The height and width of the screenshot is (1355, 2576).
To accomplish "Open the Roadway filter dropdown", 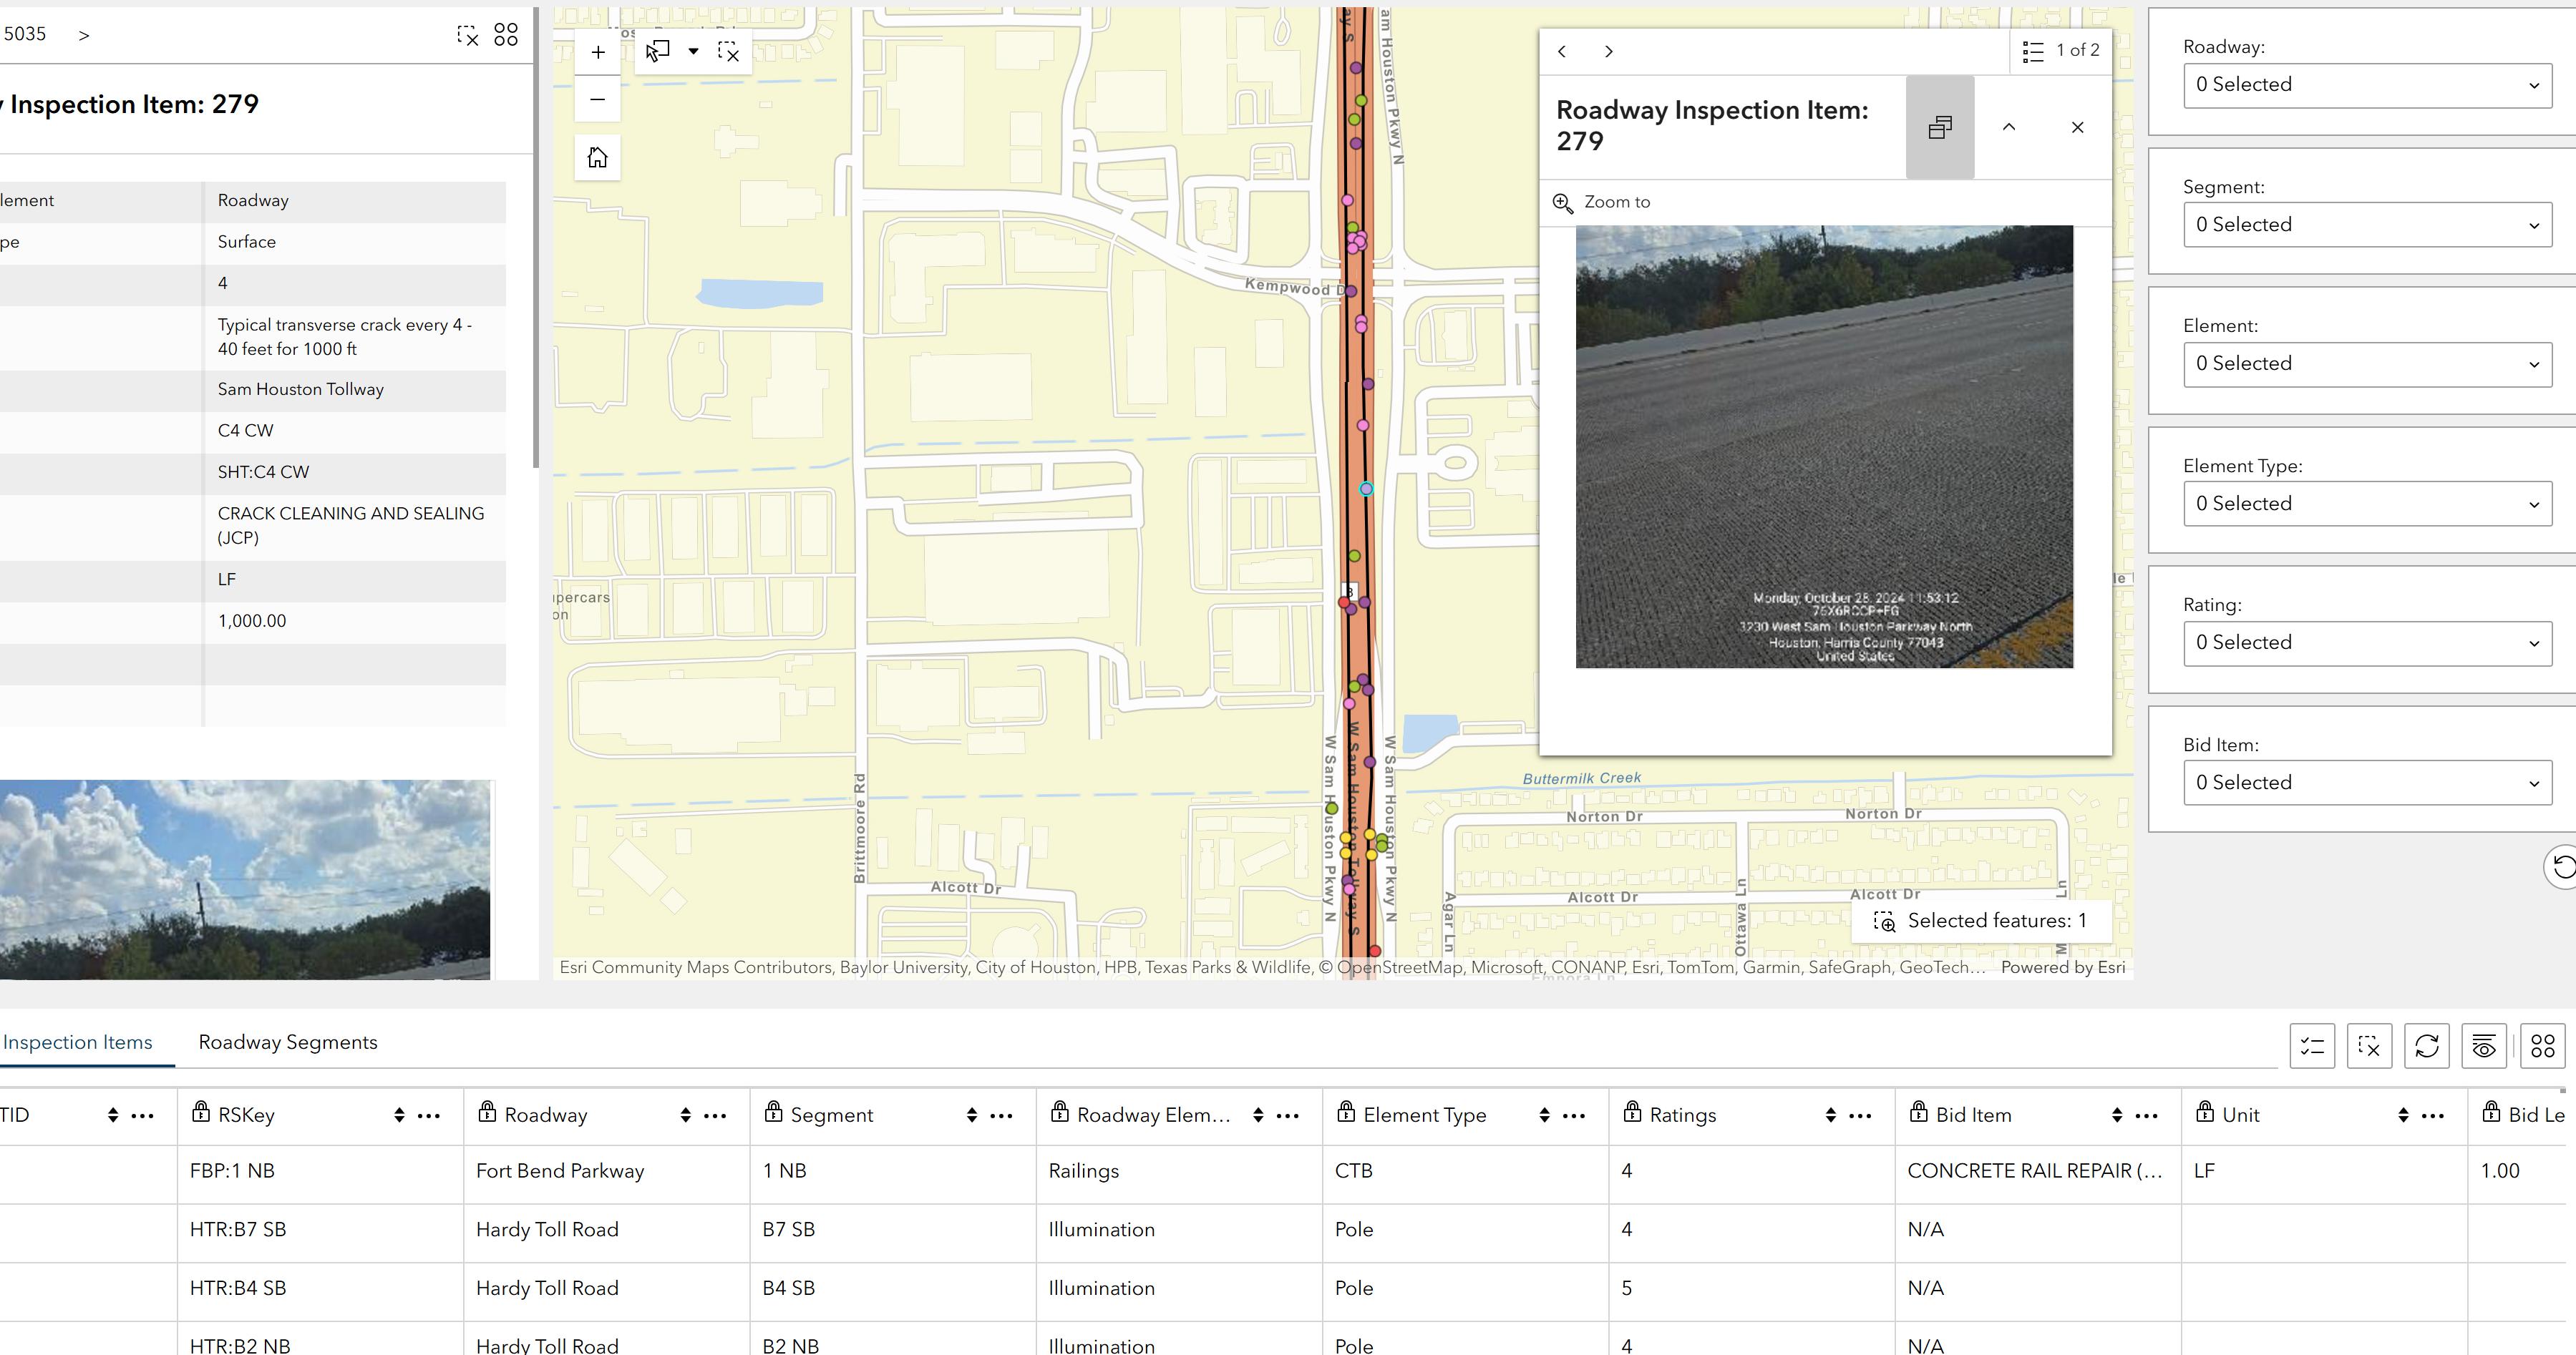I will (2366, 85).
